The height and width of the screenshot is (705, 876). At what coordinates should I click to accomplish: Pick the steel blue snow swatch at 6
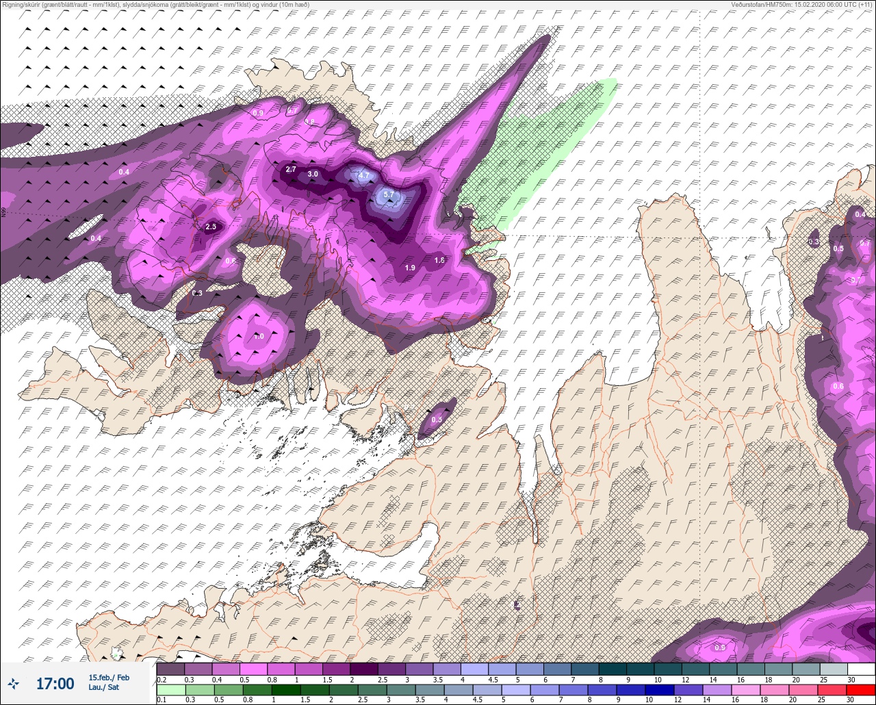click(557, 669)
